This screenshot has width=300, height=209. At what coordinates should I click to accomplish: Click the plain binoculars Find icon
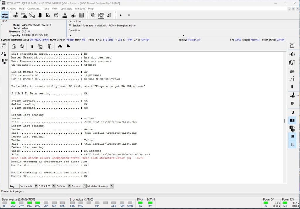coord(60,46)
